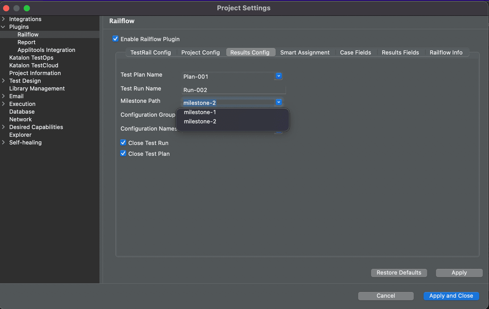Click the Apply button

459,273
